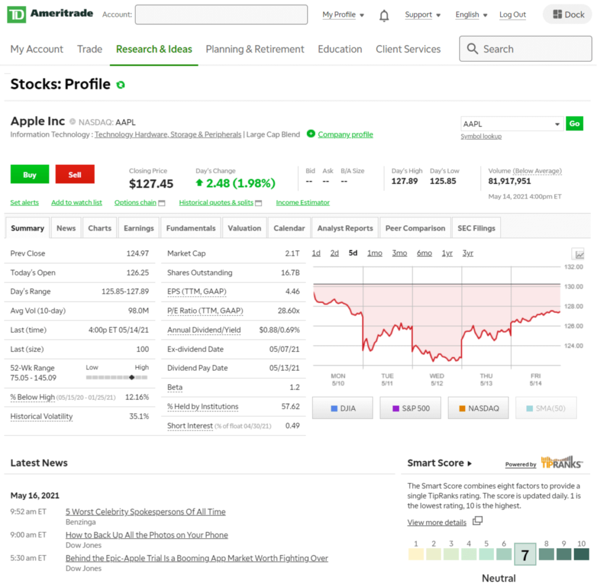597x587 pixels.
Task: Click the popup icon beside Historical quotes & splits
Action: click(258, 203)
